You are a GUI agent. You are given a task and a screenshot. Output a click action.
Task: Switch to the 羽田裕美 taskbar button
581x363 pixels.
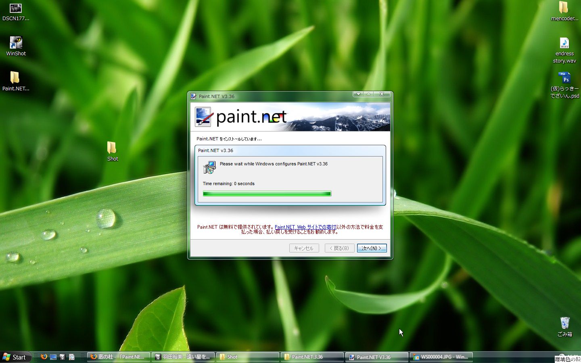coord(183,357)
